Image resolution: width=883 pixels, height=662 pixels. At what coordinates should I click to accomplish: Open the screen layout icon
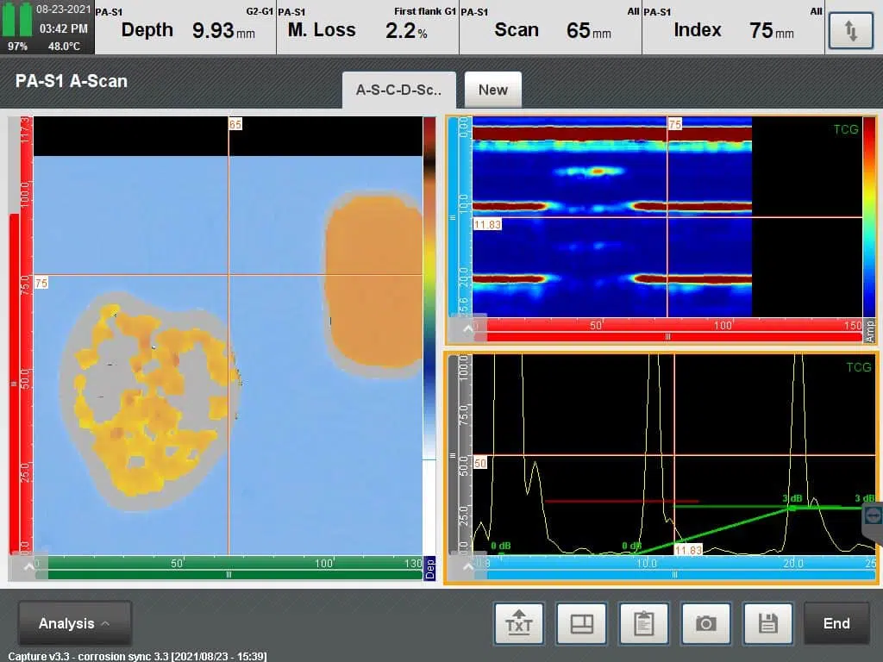pos(581,622)
